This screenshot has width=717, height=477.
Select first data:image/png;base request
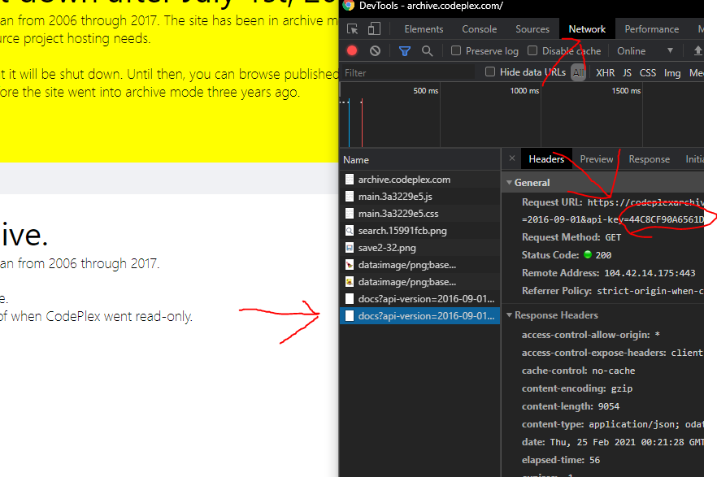(x=419, y=265)
